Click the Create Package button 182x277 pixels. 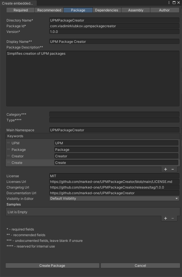[52, 265]
